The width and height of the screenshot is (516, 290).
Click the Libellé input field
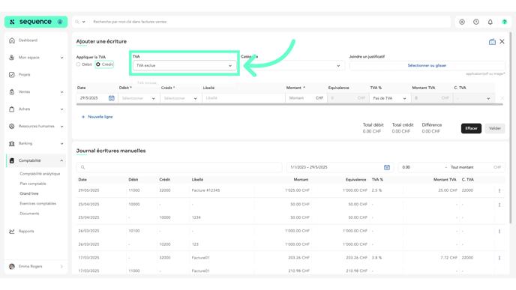click(x=244, y=98)
